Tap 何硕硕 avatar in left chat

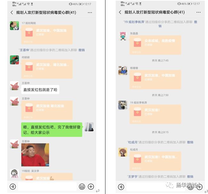14,60
